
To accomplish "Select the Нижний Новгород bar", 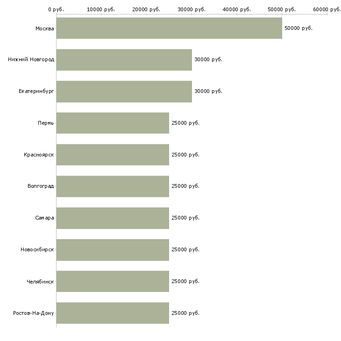I will coord(124,60).
